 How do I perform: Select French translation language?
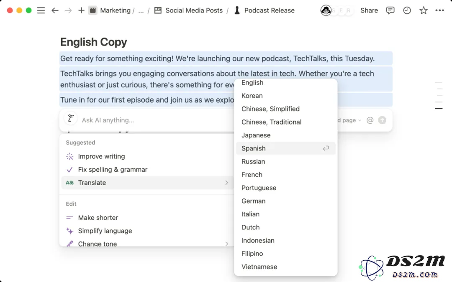(286, 175)
